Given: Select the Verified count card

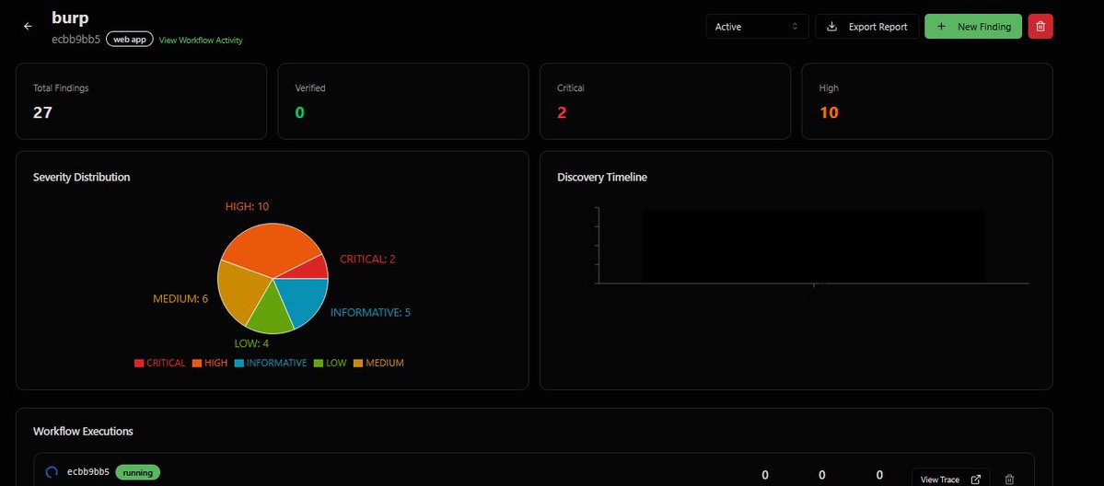Looking at the screenshot, I should click(402, 101).
